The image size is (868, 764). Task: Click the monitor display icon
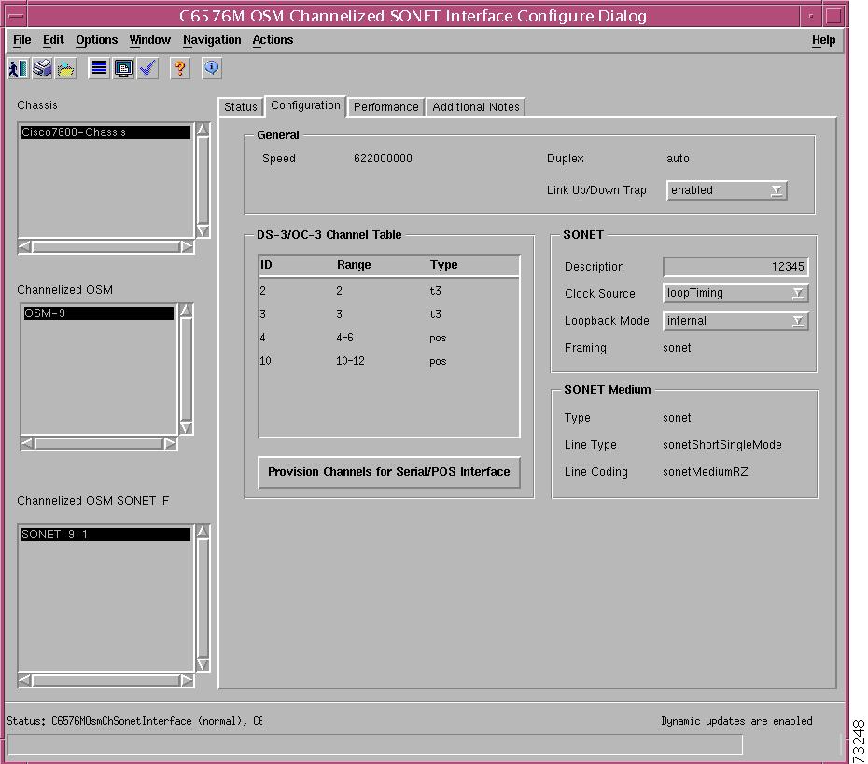(x=123, y=69)
